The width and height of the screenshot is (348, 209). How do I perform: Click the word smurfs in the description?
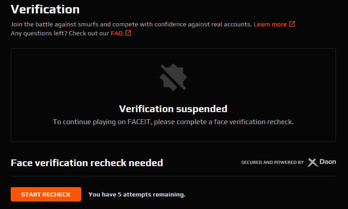tap(80, 24)
